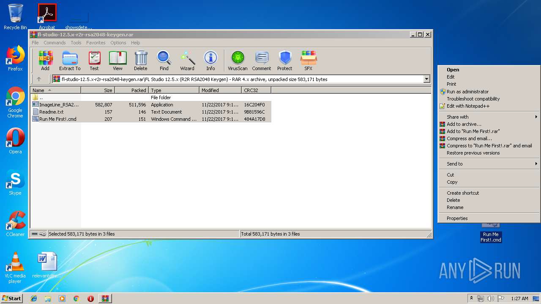
Task: Select Run Me First!.cmd desktop file
Action: [x=491, y=233]
